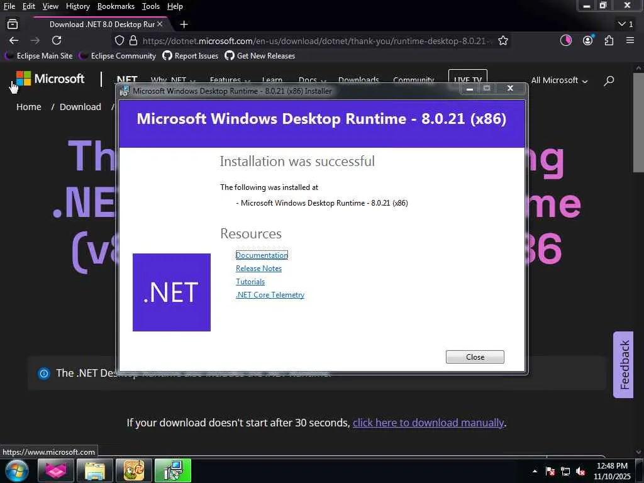Click the Action Center flag tray icon
The height and width of the screenshot is (483, 644).
click(x=550, y=472)
